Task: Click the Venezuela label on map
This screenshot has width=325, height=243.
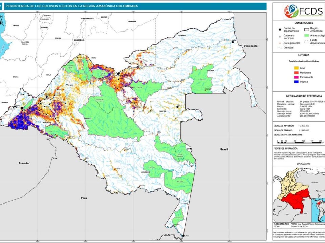Action: pyautogui.click(x=251, y=45)
